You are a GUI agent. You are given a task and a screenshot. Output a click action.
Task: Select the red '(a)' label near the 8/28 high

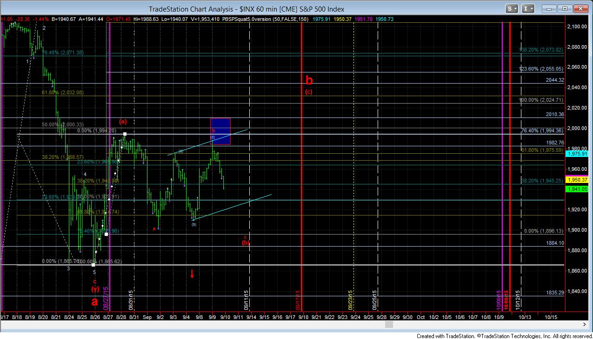click(x=123, y=122)
